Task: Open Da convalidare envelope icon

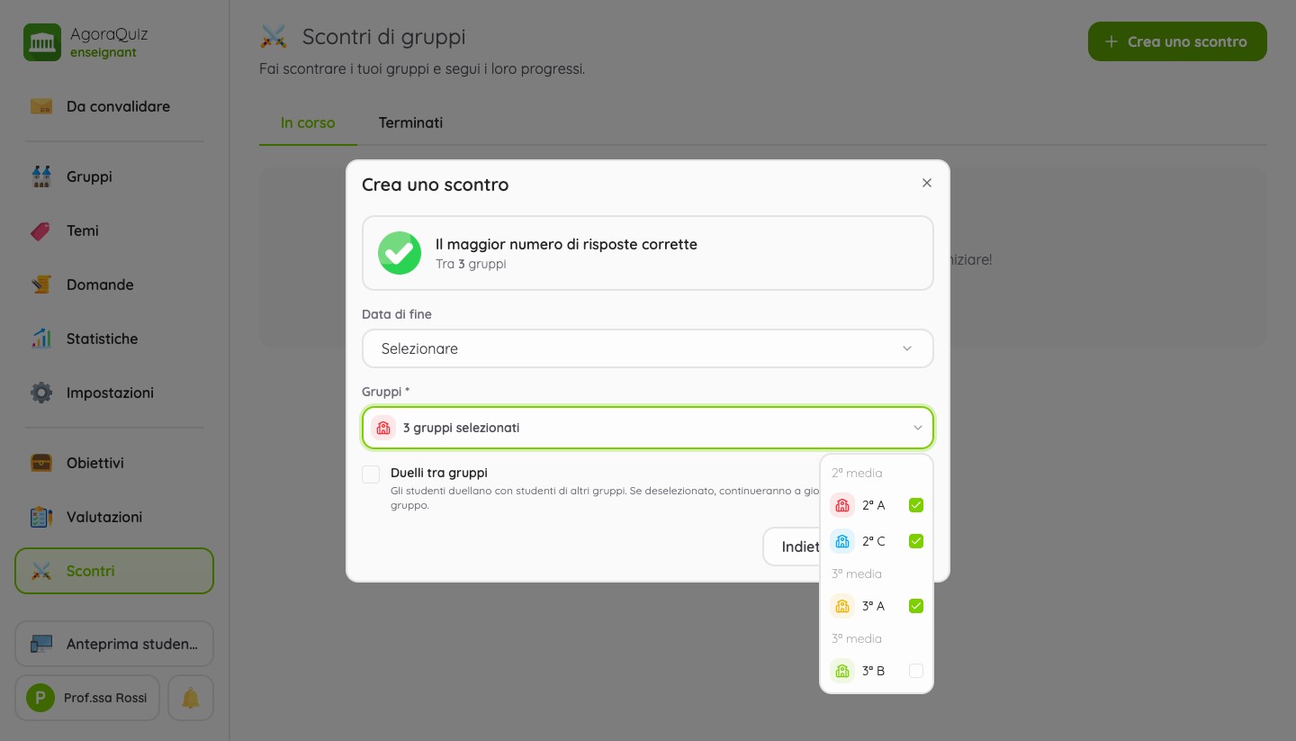Action: (41, 106)
